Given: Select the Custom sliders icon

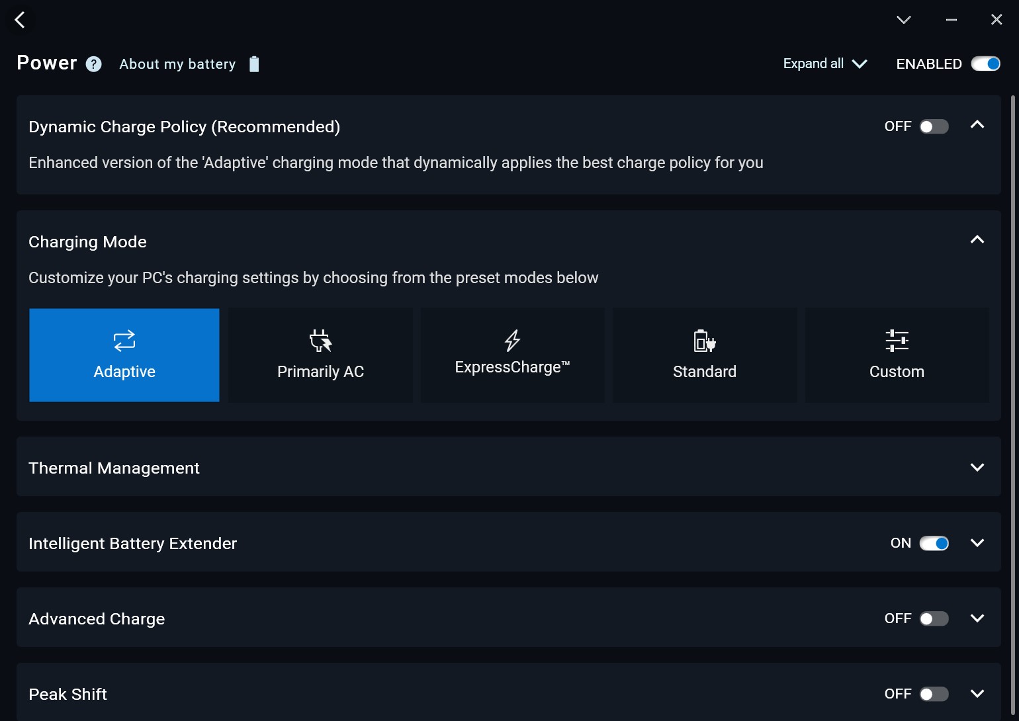Looking at the screenshot, I should [x=897, y=341].
